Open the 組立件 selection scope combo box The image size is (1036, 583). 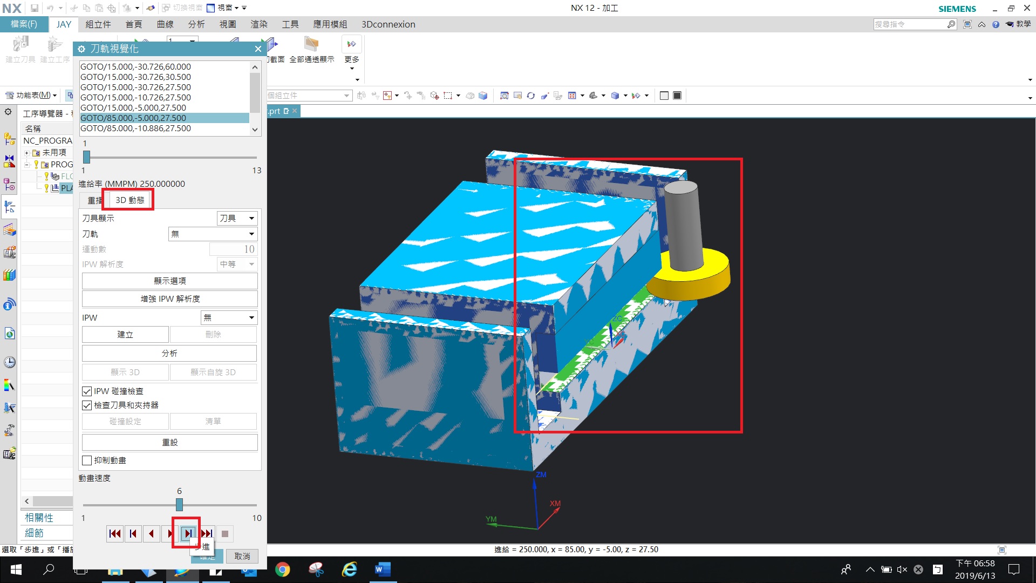[x=309, y=96]
